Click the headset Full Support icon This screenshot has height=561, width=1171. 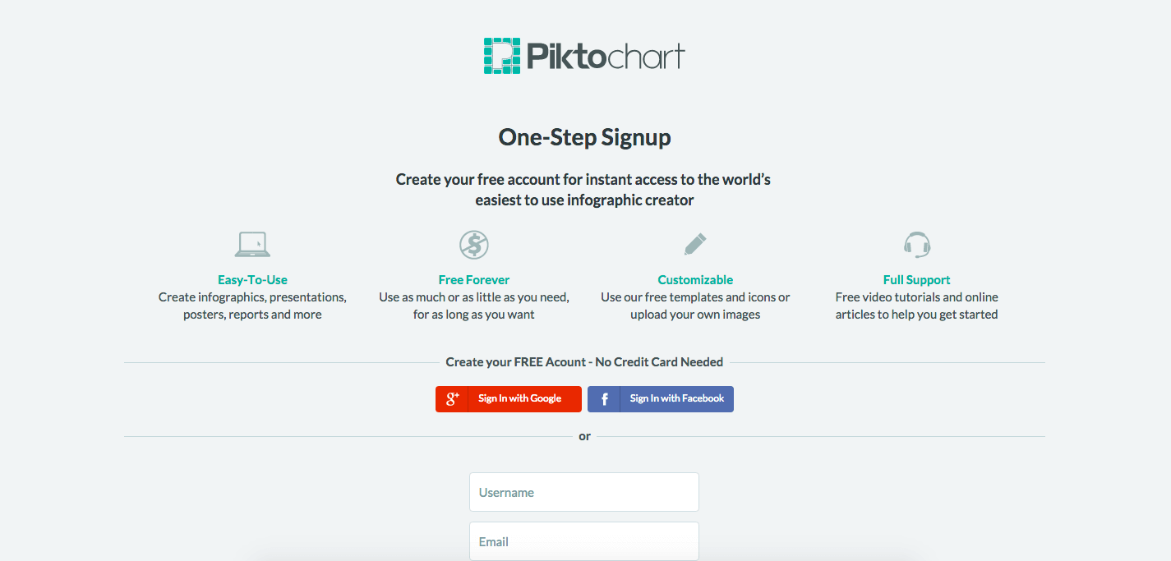[916, 244]
